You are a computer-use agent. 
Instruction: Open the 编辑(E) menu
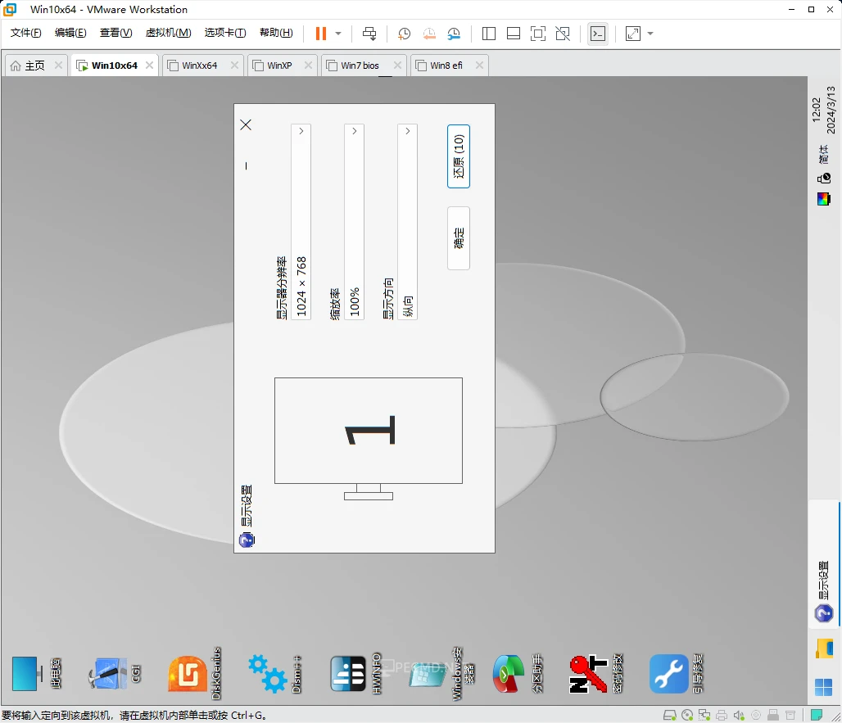point(70,33)
